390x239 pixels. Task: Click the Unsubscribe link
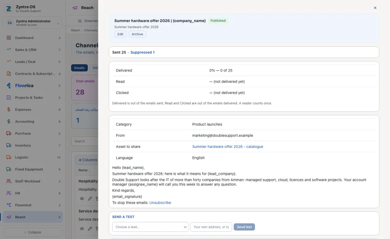click(x=160, y=203)
